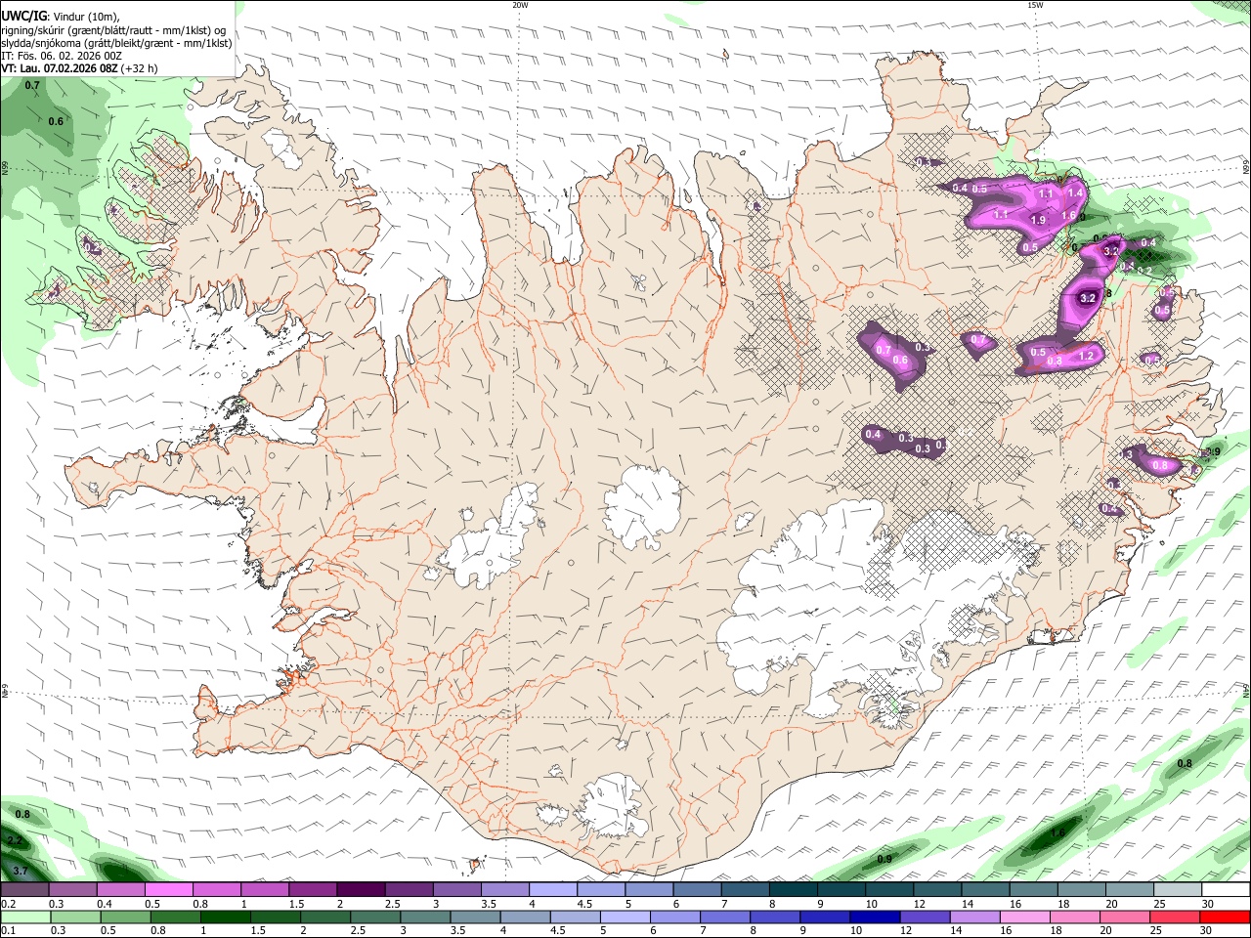Click the '0.7' rain value in the top-left corner

tap(32, 85)
